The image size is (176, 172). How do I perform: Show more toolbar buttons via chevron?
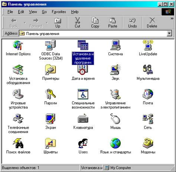point(172,19)
